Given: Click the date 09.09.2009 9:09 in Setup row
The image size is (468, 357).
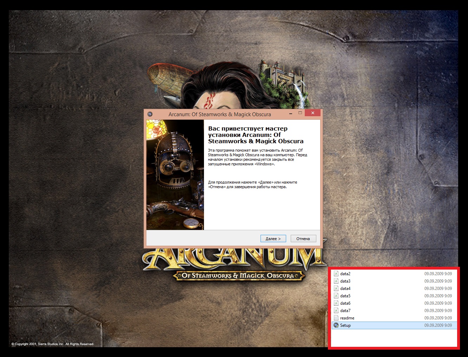Looking at the screenshot, I should click(438, 325).
